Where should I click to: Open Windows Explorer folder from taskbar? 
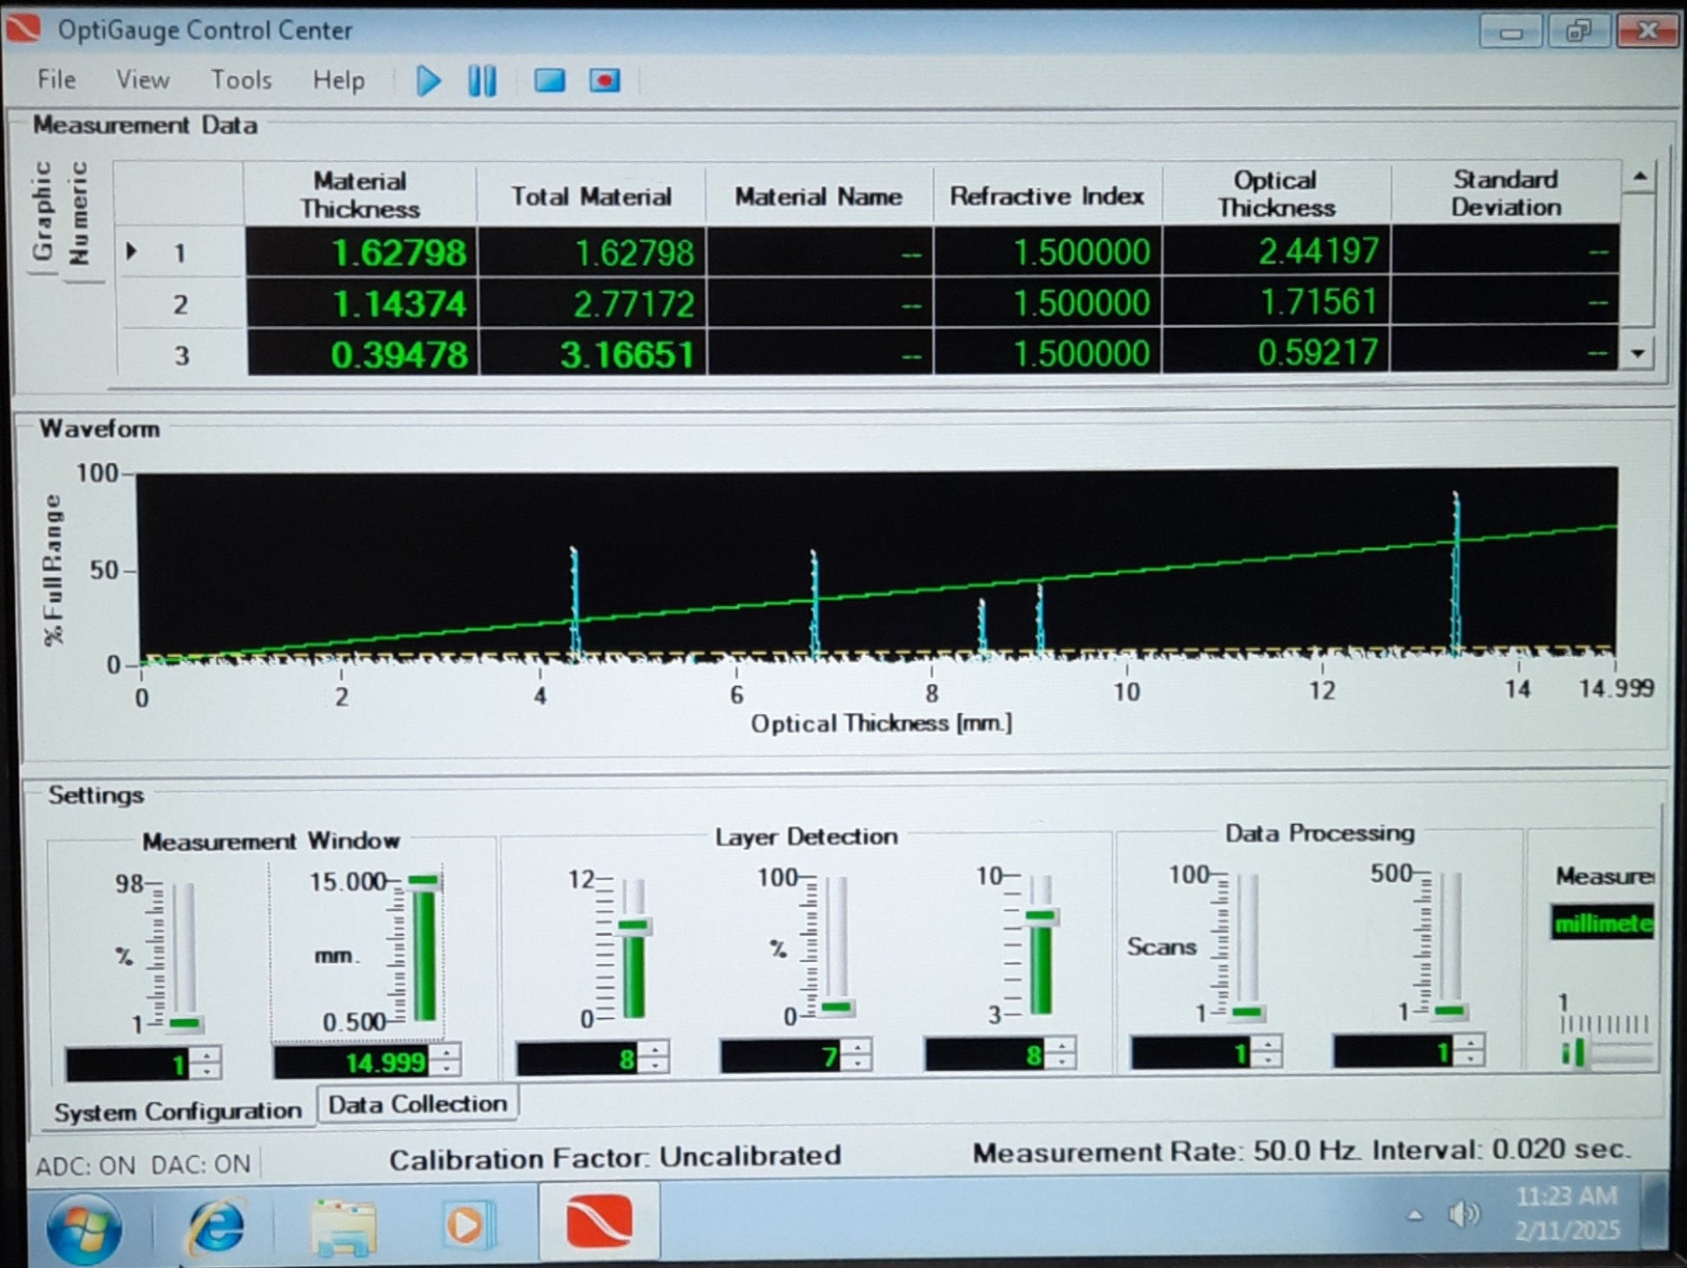[x=343, y=1226]
